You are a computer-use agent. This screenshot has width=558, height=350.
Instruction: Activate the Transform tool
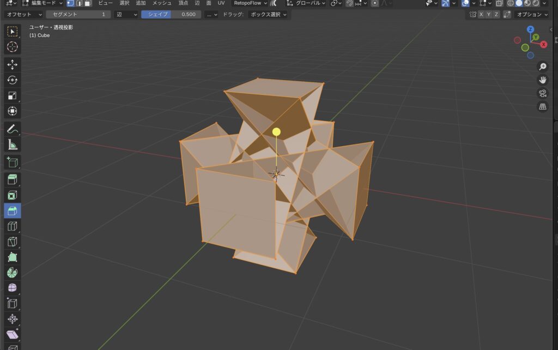point(13,111)
